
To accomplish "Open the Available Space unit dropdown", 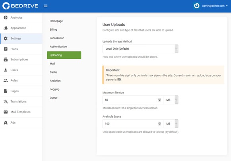I will point(171,124).
